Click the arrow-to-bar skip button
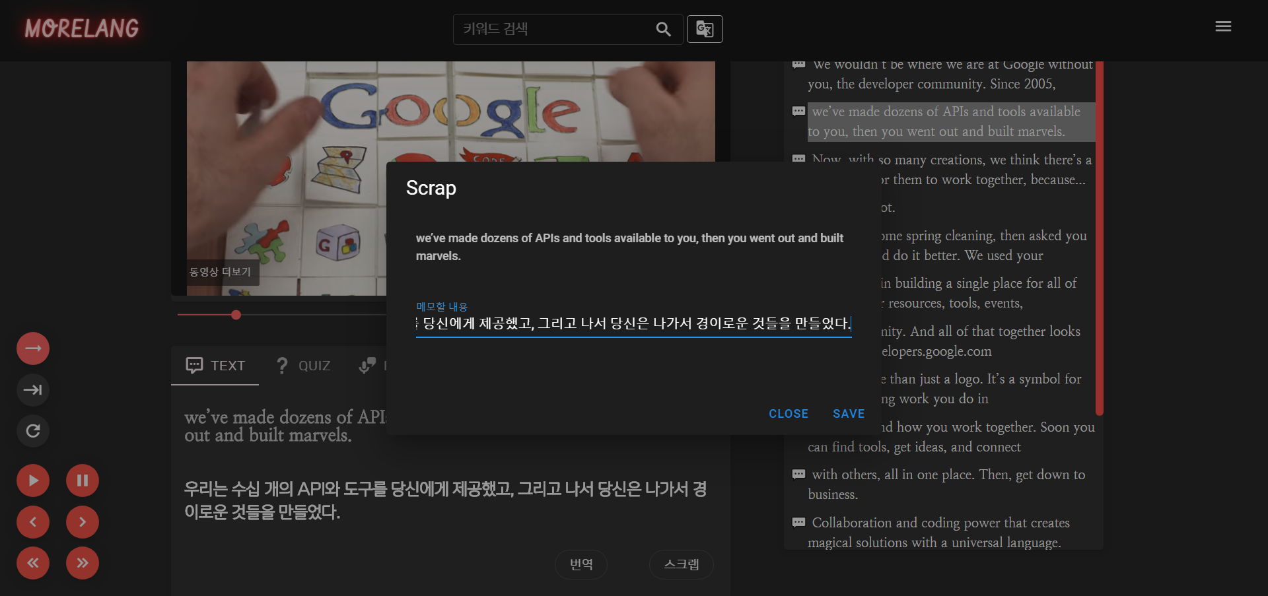Image resolution: width=1268 pixels, height=596 pixels. pyautogui.click(x=33, y=389)
